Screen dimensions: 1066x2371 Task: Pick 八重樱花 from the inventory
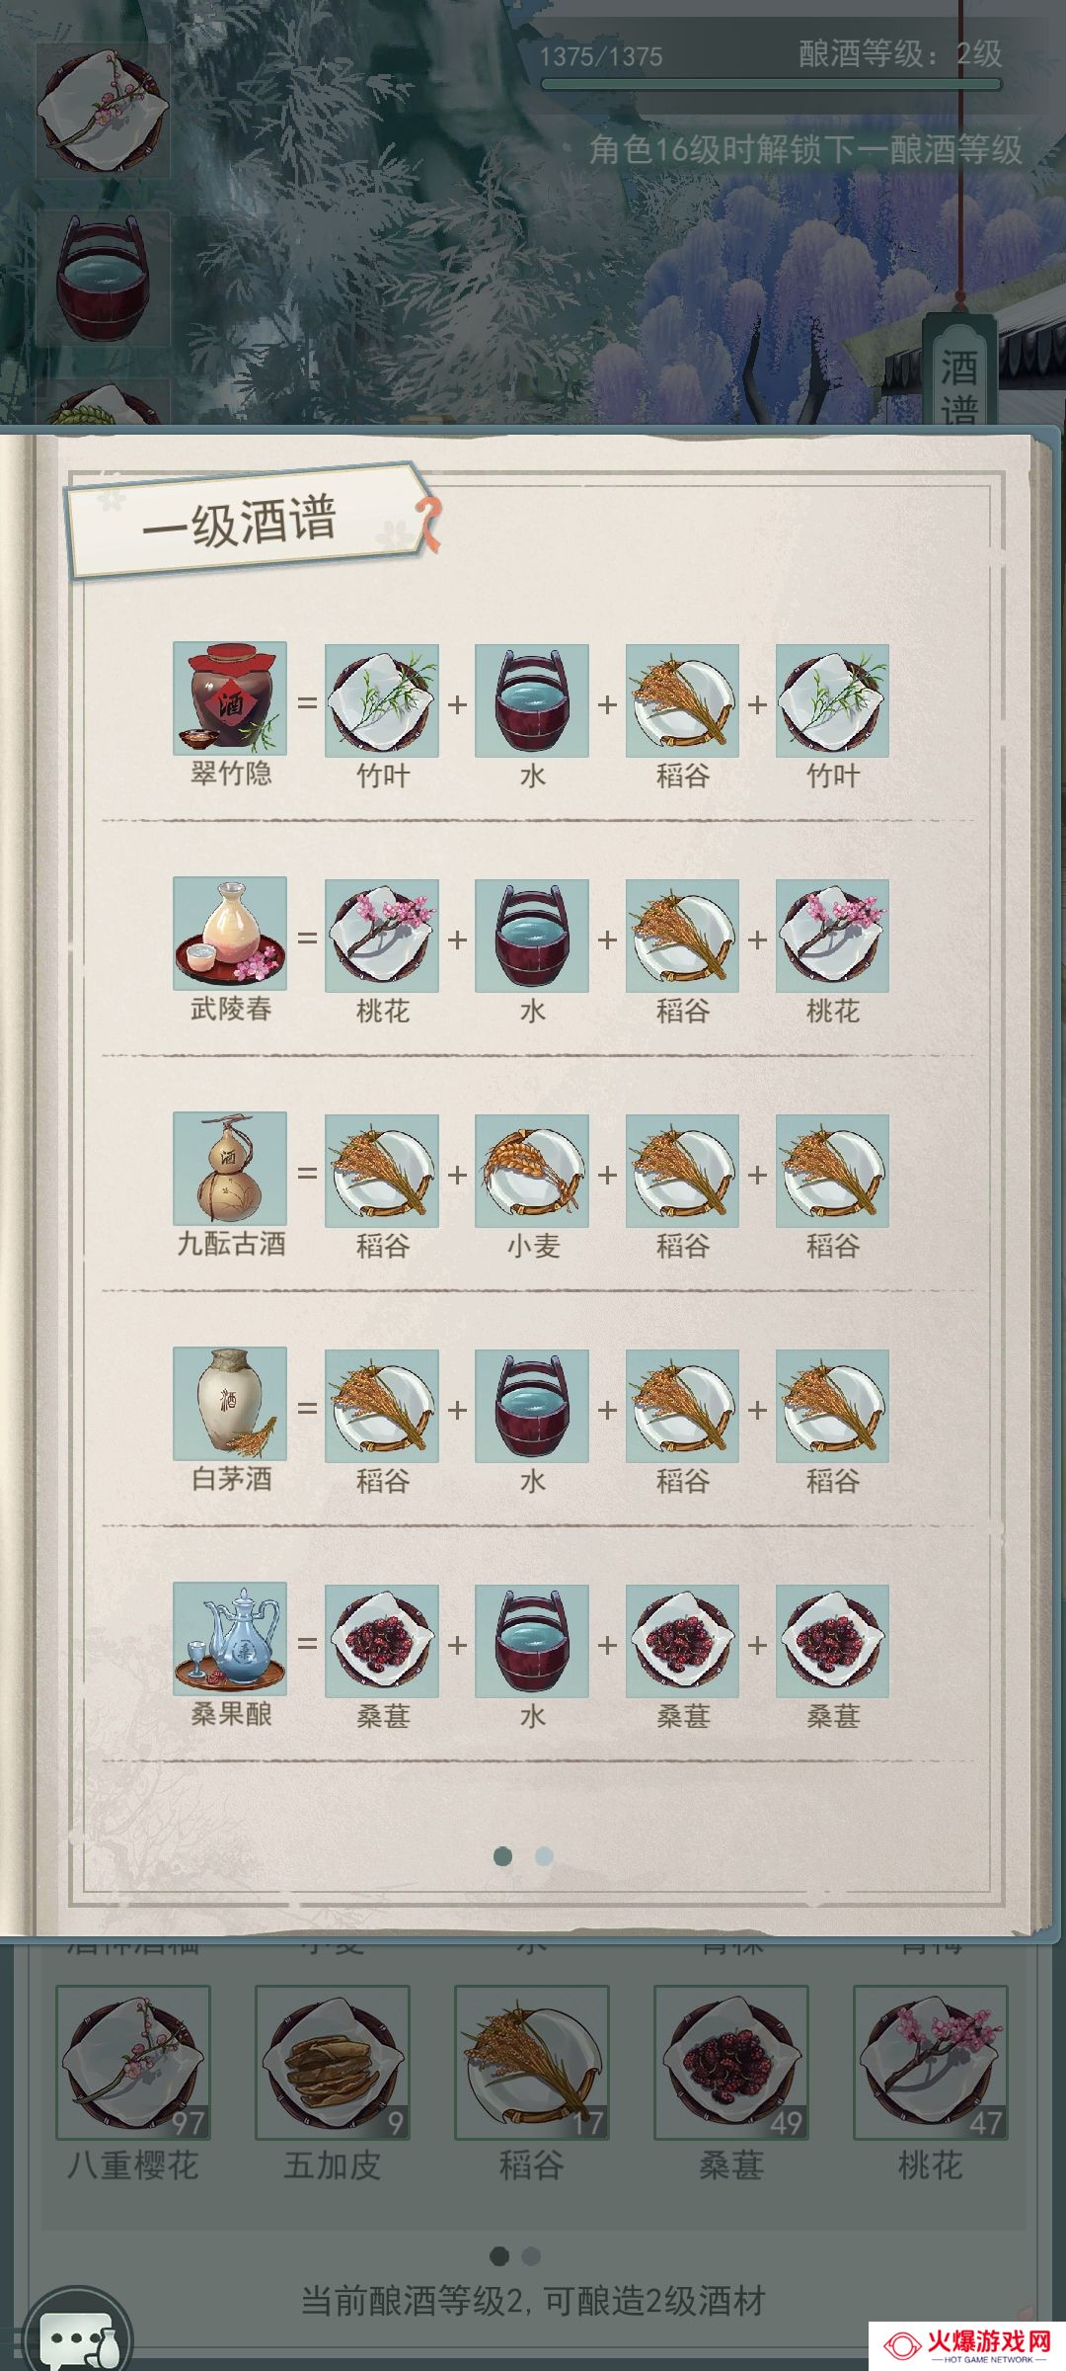click(133, 2064)
